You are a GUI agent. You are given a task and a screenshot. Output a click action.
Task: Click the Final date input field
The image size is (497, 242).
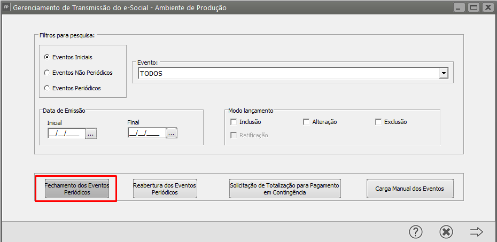(145, 134)
